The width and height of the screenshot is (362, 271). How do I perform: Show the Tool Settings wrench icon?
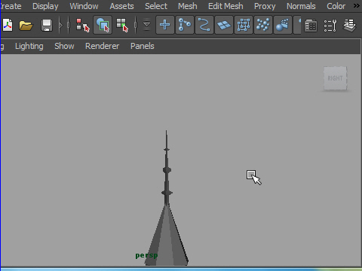[330, 26]
